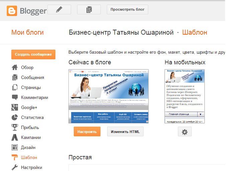Image resolution: width=226 pixels, height=171 pixels.
Task: Click the mobile template preview thumbnail
Action: [185, 96]
